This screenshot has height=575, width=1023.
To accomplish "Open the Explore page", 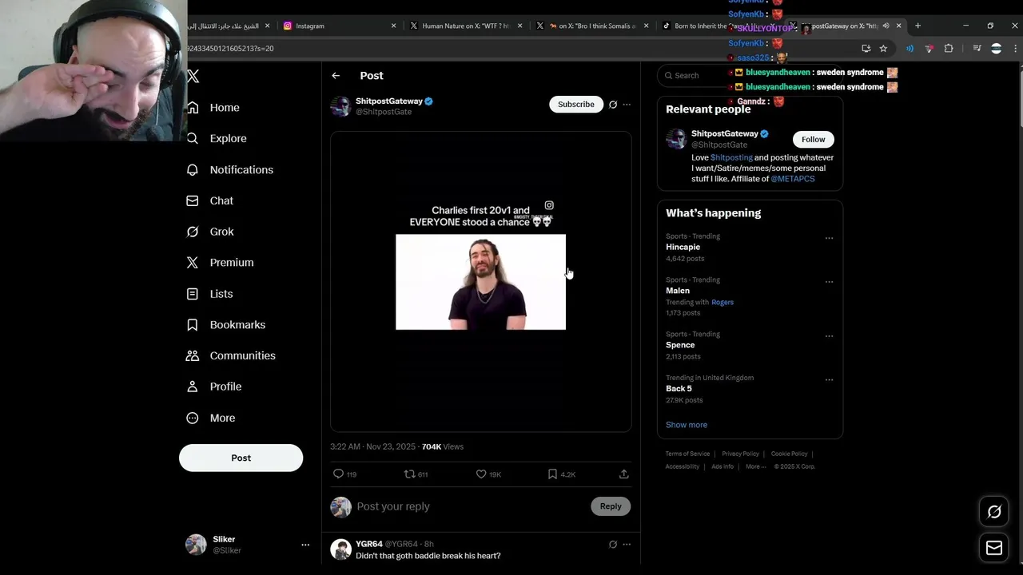I will [x=217, y=138].
